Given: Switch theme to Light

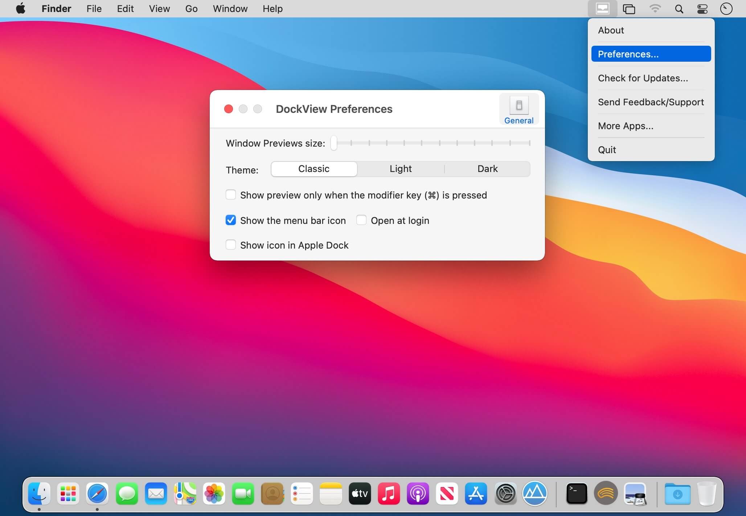Looking at the screenshot, I should [400, 169].
